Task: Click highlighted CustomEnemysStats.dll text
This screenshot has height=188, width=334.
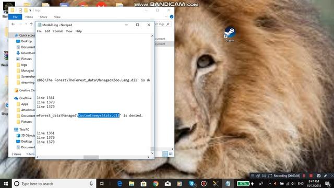Action: pyautogui.click(x=99, y=115)
